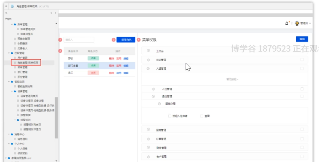This screenshot has width=319, height=162.
Task: Open the 职位管理 page in the tree
Action: [22, 77]
